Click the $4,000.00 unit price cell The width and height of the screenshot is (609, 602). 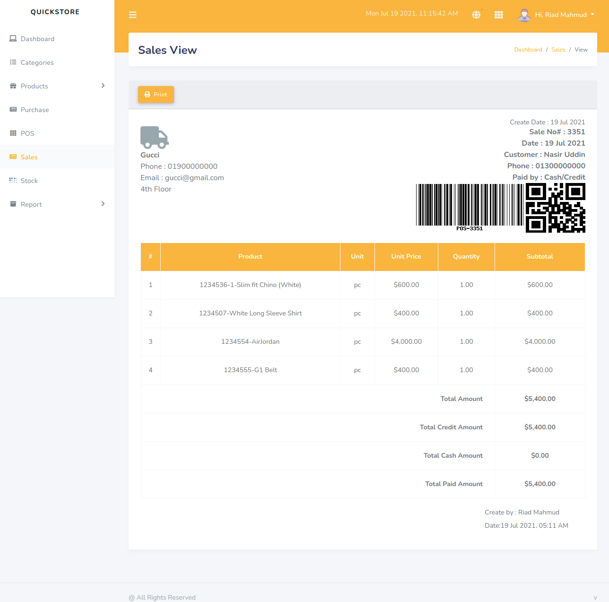[x=406, y=341]
